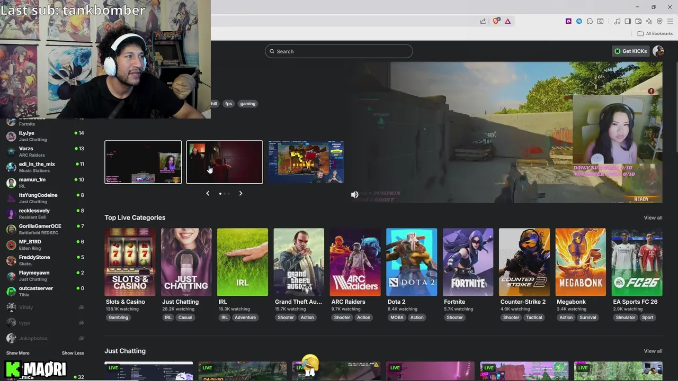The width and height of the screenshot is (678, 381).
Task: Open iLyJye channel avatar in sidebar
Action: point(11,136)
